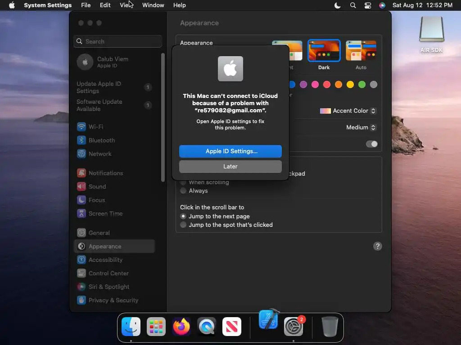Choose the Auto appearance thumbnail

pyautogui.click(x=361, y=50)
